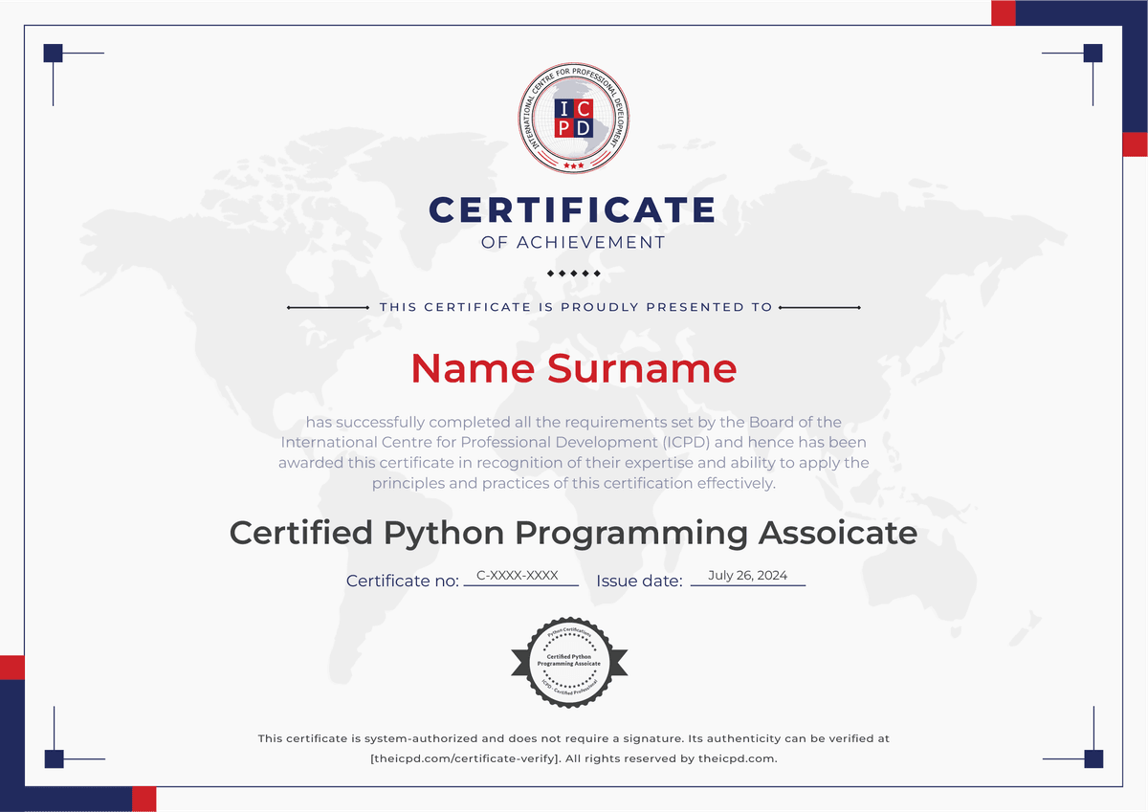Image resolution: width=1148 pixels, height=812 pixels.
Task: Select the red "Name Surname" recipient text
Action: coord(574,368)
